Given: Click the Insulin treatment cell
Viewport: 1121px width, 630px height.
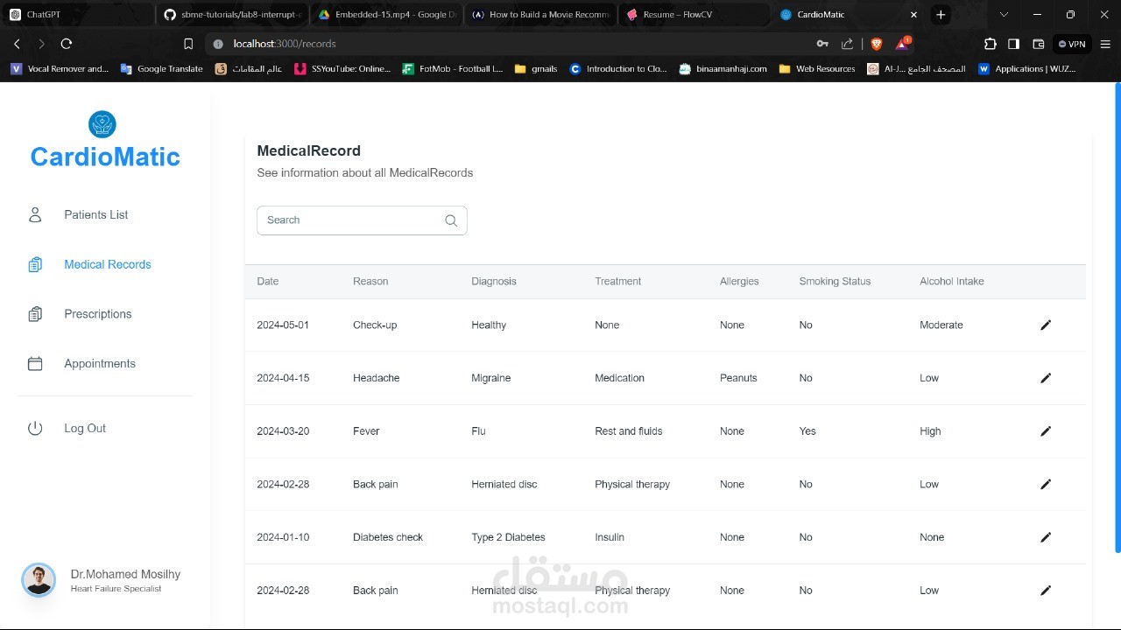Looking at the screenshot, I should [x=610, y=537].
